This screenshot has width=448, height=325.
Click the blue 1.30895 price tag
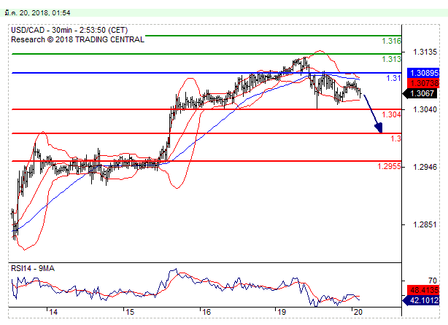423,73
